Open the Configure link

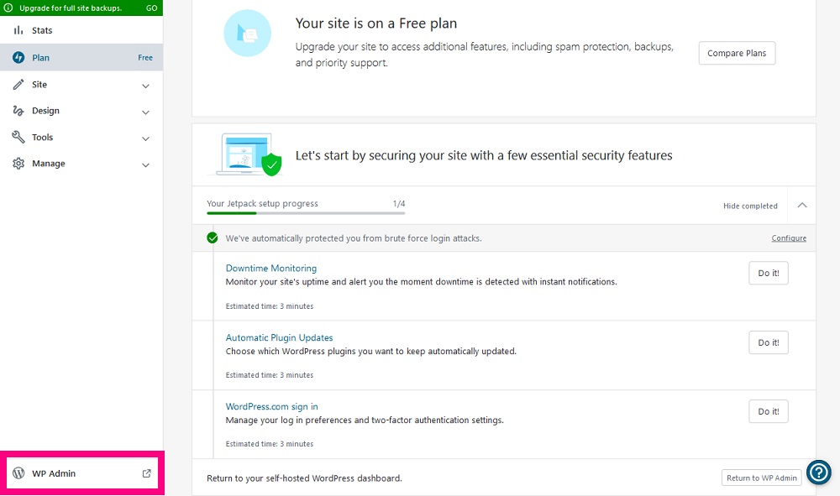(x=789, y=238)
